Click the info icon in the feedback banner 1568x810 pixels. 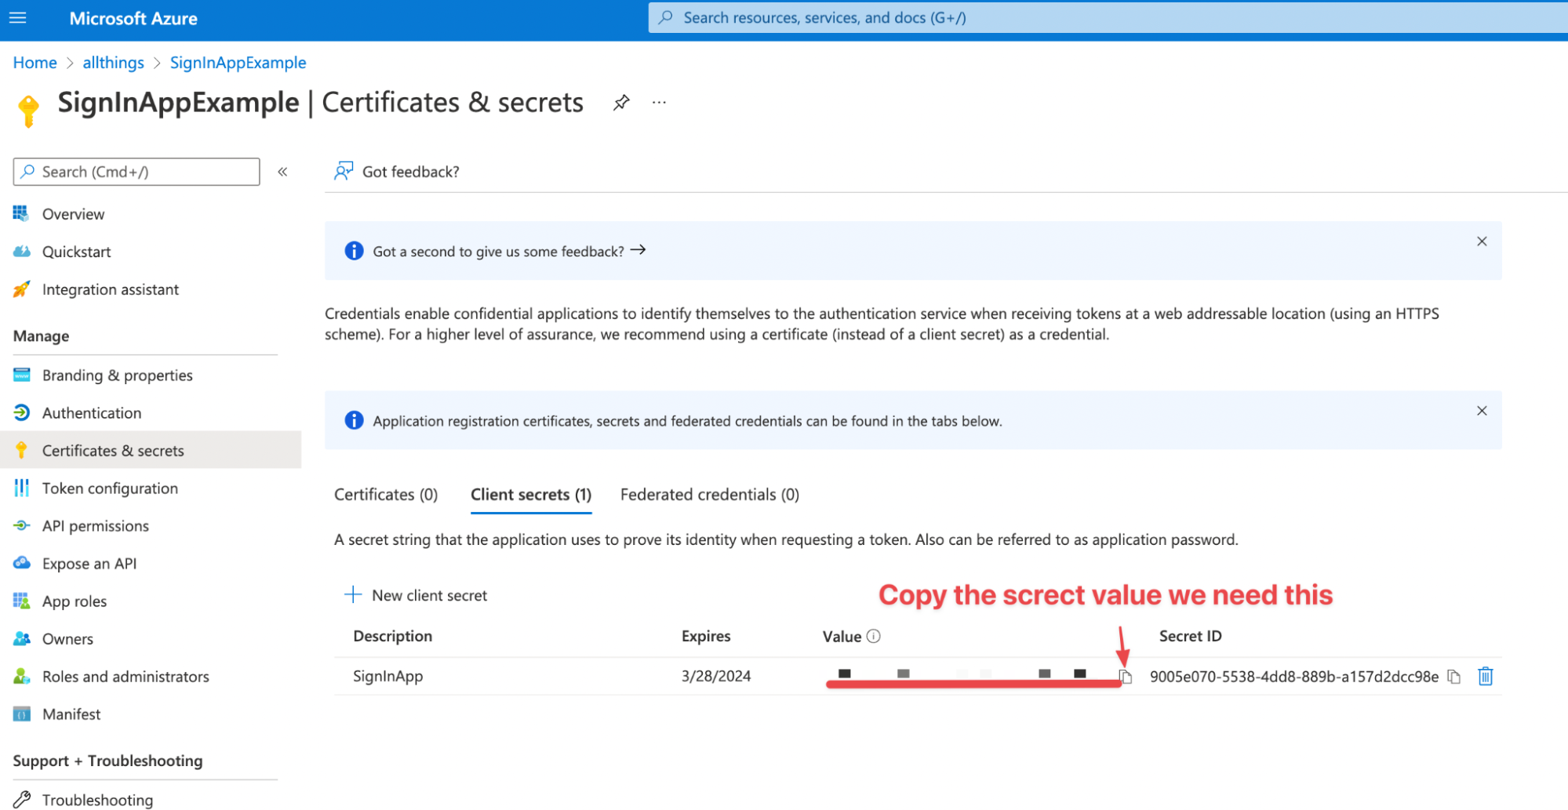coord(354,250)
